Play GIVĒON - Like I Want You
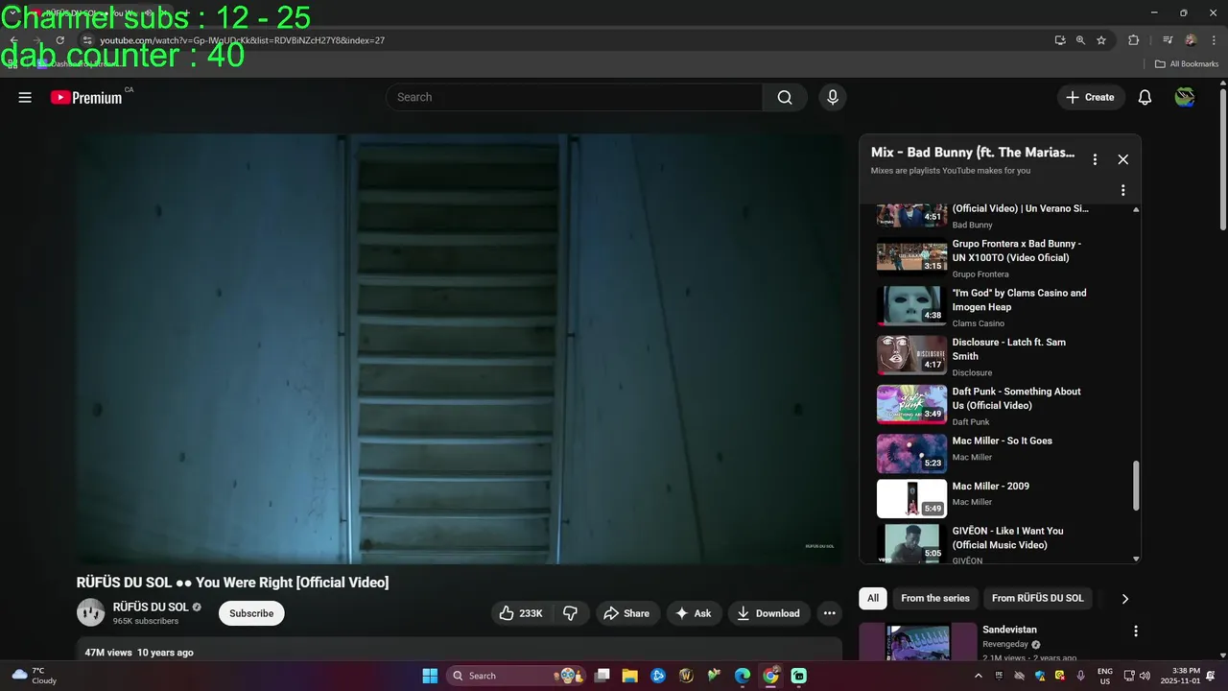This screenshot has height=691, width=1228. 998,543
